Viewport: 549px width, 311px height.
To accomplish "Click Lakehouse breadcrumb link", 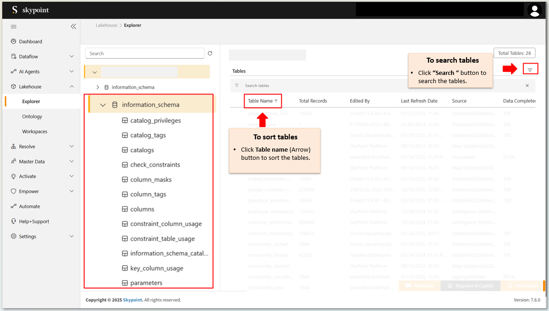I will (x=106, y=25).
